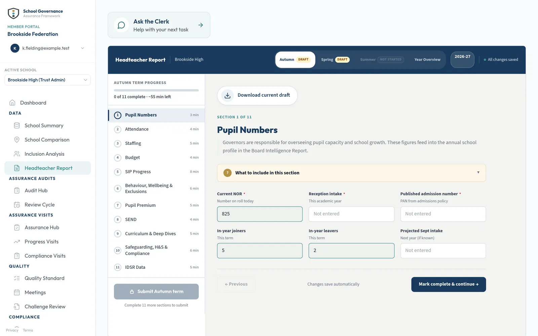Click the download icon on current draft button

pos(228,95)
